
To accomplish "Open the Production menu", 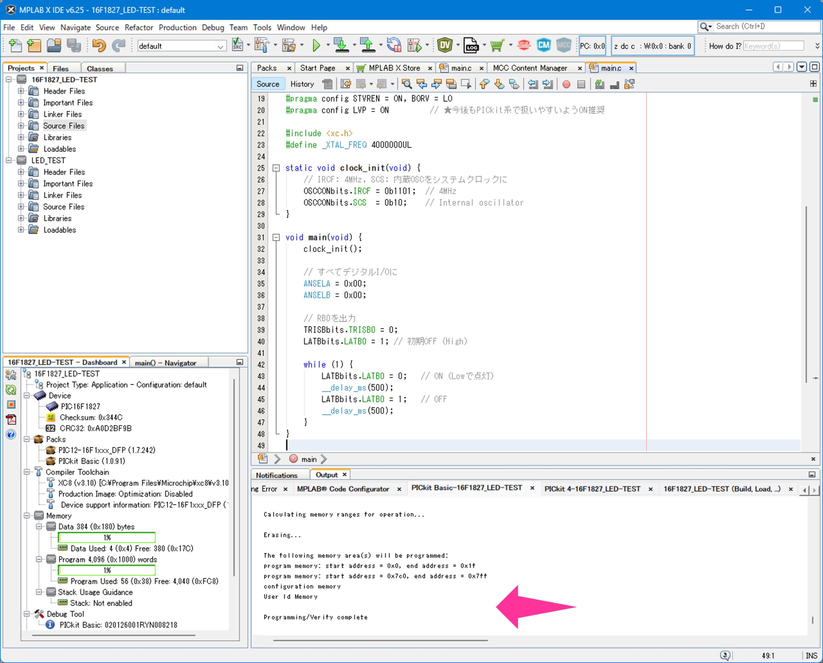I will pyautogui.click(x=177, y=28).
